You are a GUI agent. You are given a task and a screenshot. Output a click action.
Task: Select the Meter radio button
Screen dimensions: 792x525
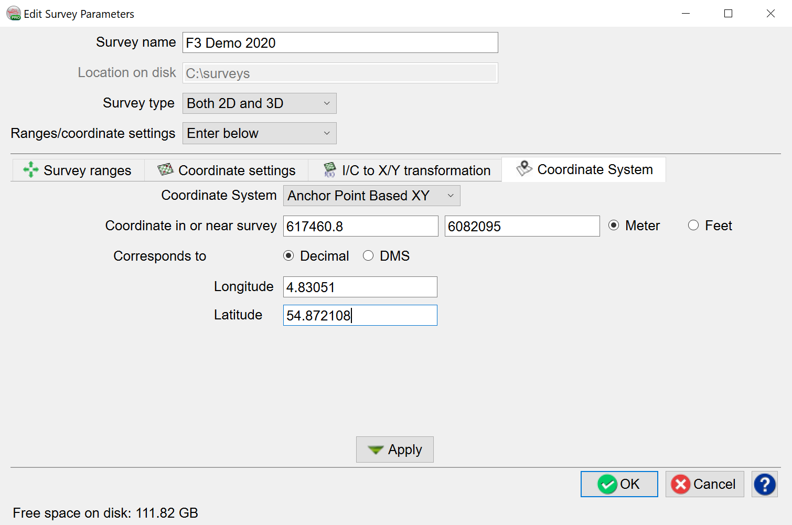tap(614, 226)
